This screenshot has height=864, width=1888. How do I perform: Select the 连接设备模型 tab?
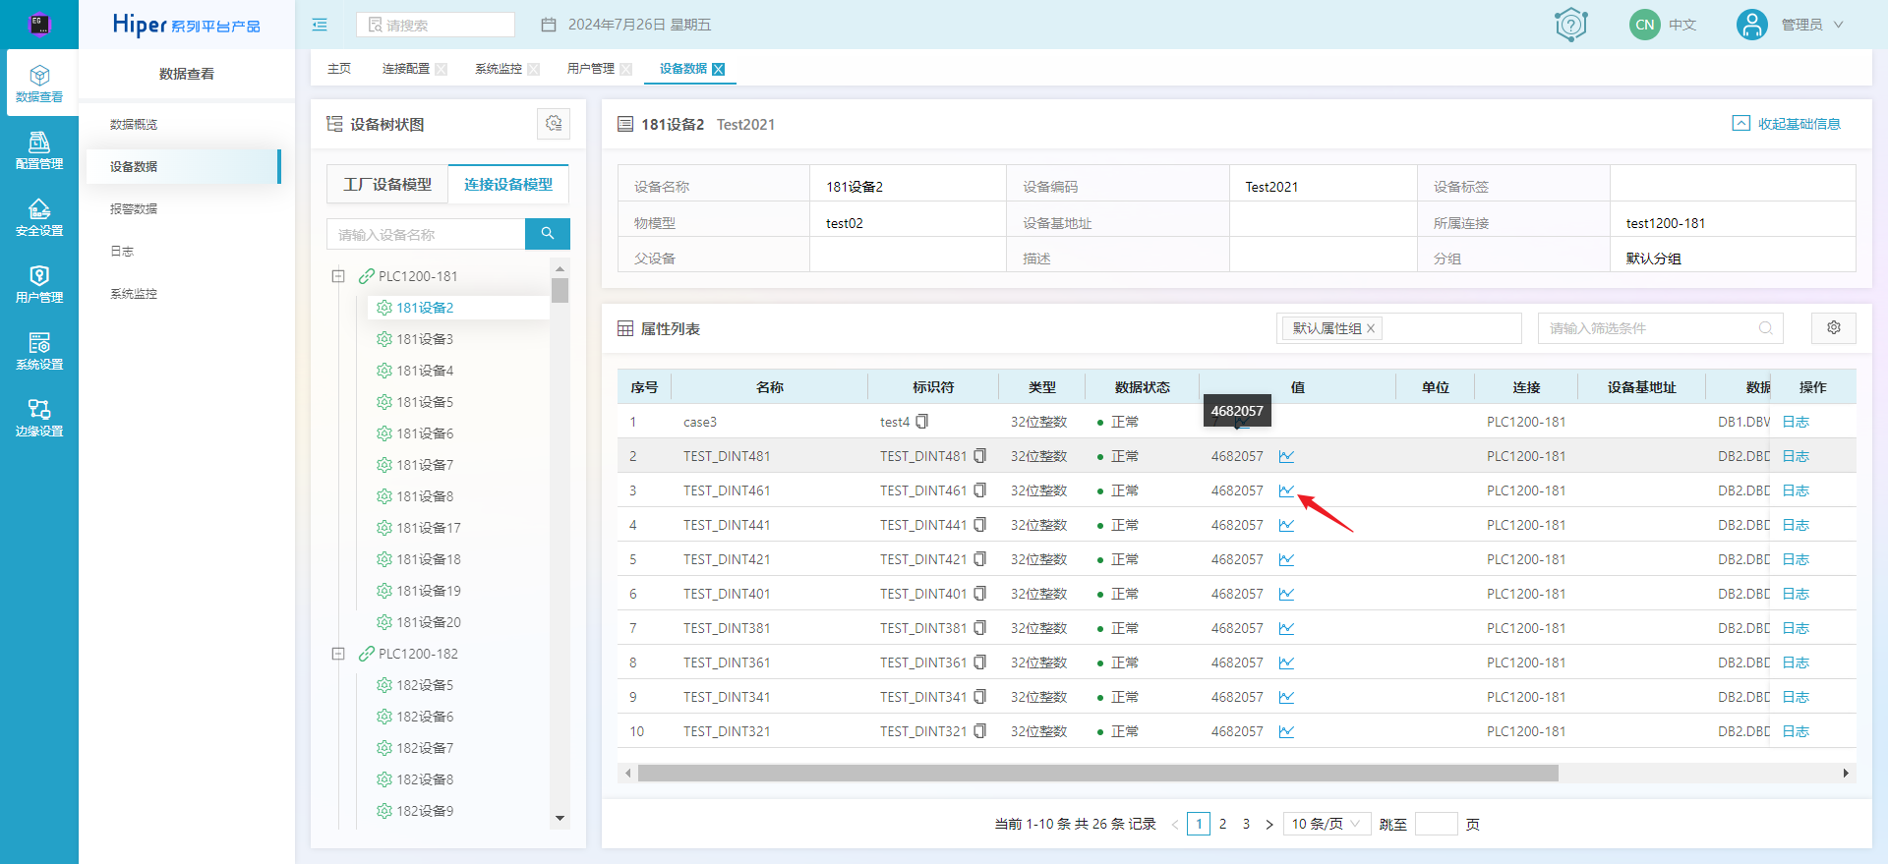click(508, 185)
